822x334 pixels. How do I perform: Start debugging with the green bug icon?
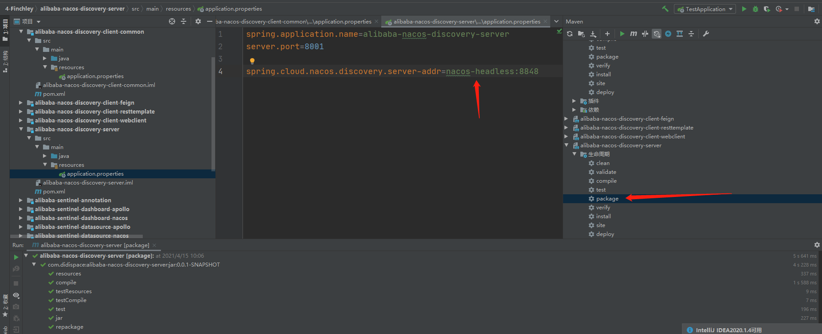755,9
